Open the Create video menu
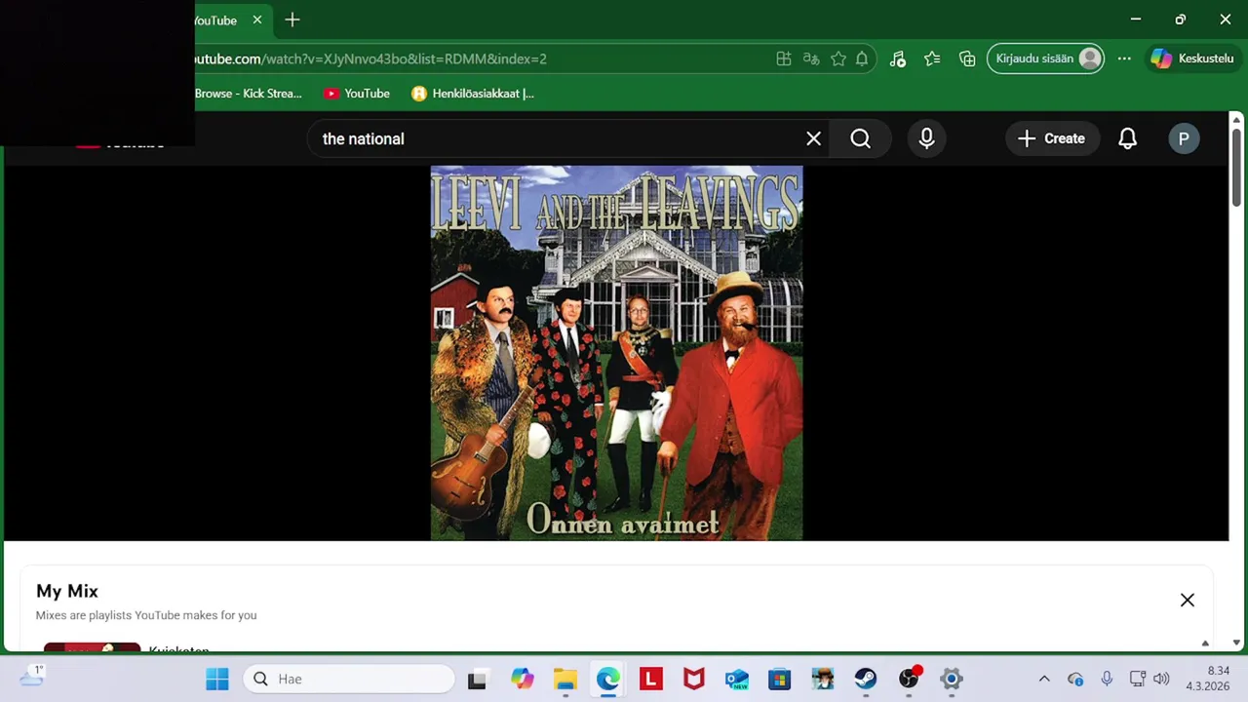 (x=1052, y=138)
